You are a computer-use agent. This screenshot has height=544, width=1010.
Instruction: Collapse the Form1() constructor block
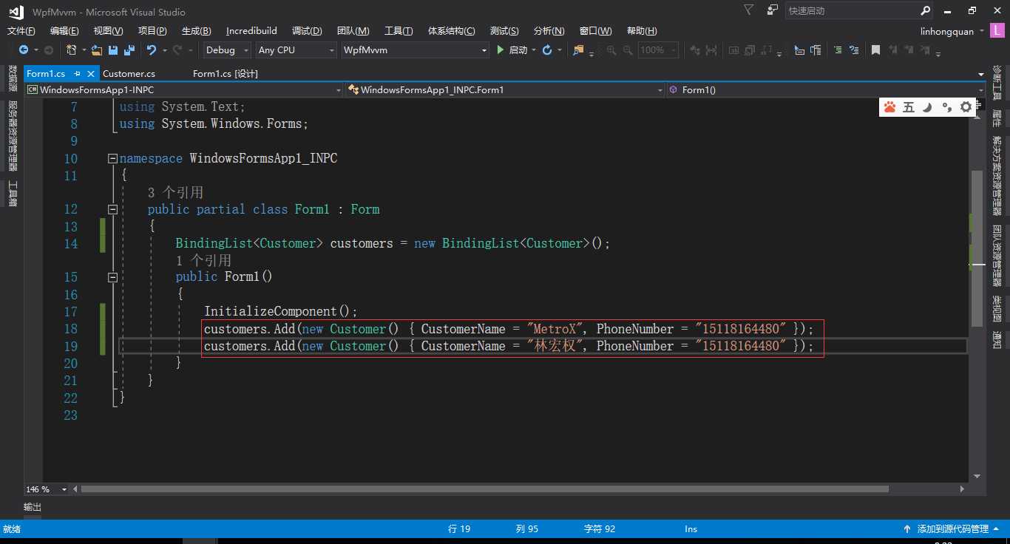click(112, 277)
